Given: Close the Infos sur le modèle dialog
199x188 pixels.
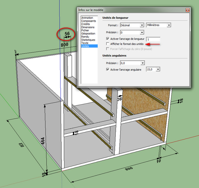Looking at the screenshot, I should coord(187,10).
